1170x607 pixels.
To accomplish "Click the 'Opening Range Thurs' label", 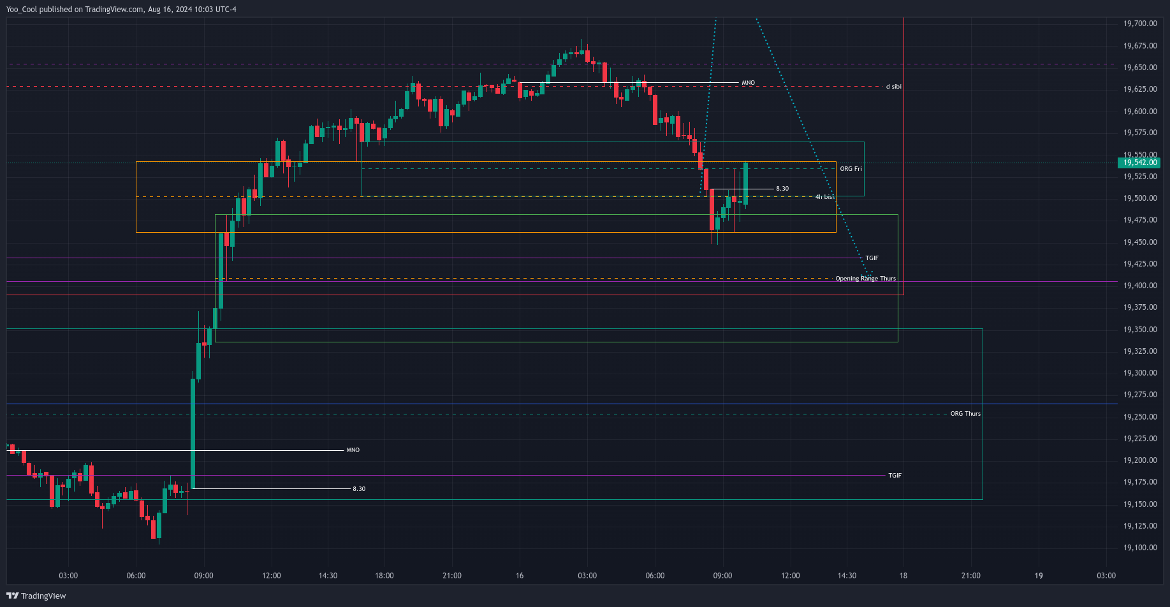I will [865, 279].
